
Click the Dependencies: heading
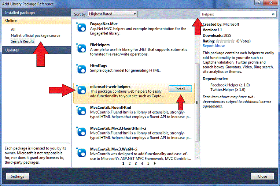point(215,79)
